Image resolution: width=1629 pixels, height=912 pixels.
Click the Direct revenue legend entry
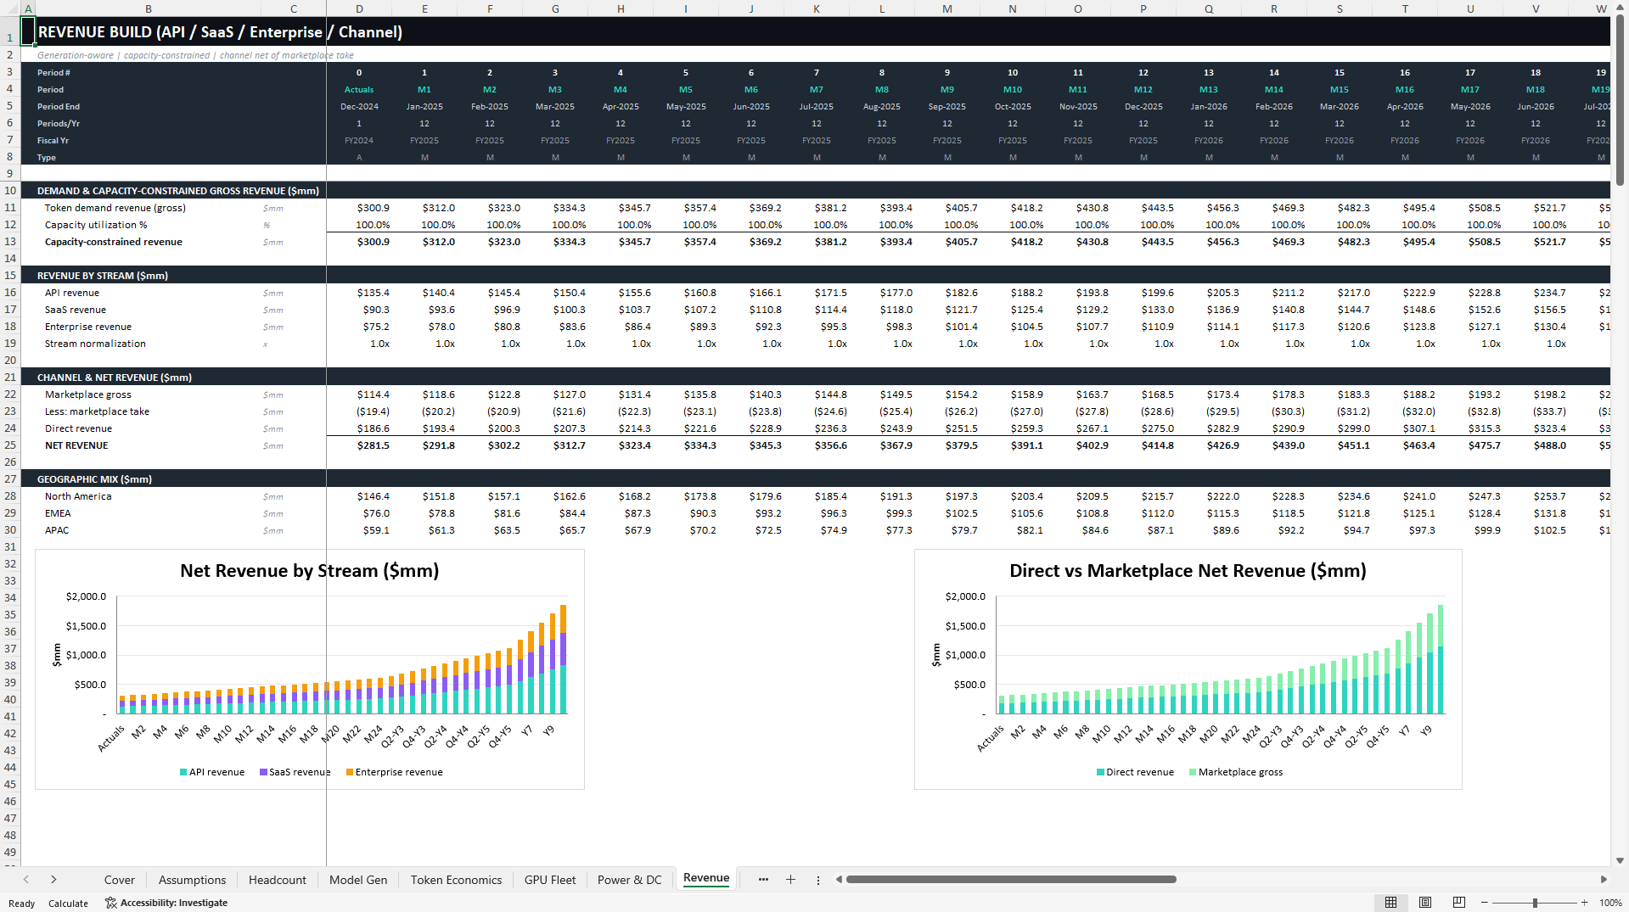coord(1135,772)
